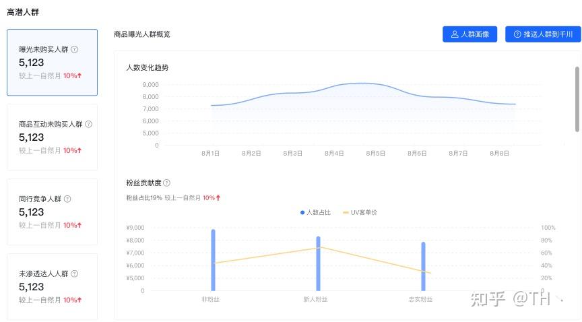Image resolution: width=582 pixels, height=322 pixels.
Task: Select the 商品互动未购买人群 card
Action: point(53,137)
